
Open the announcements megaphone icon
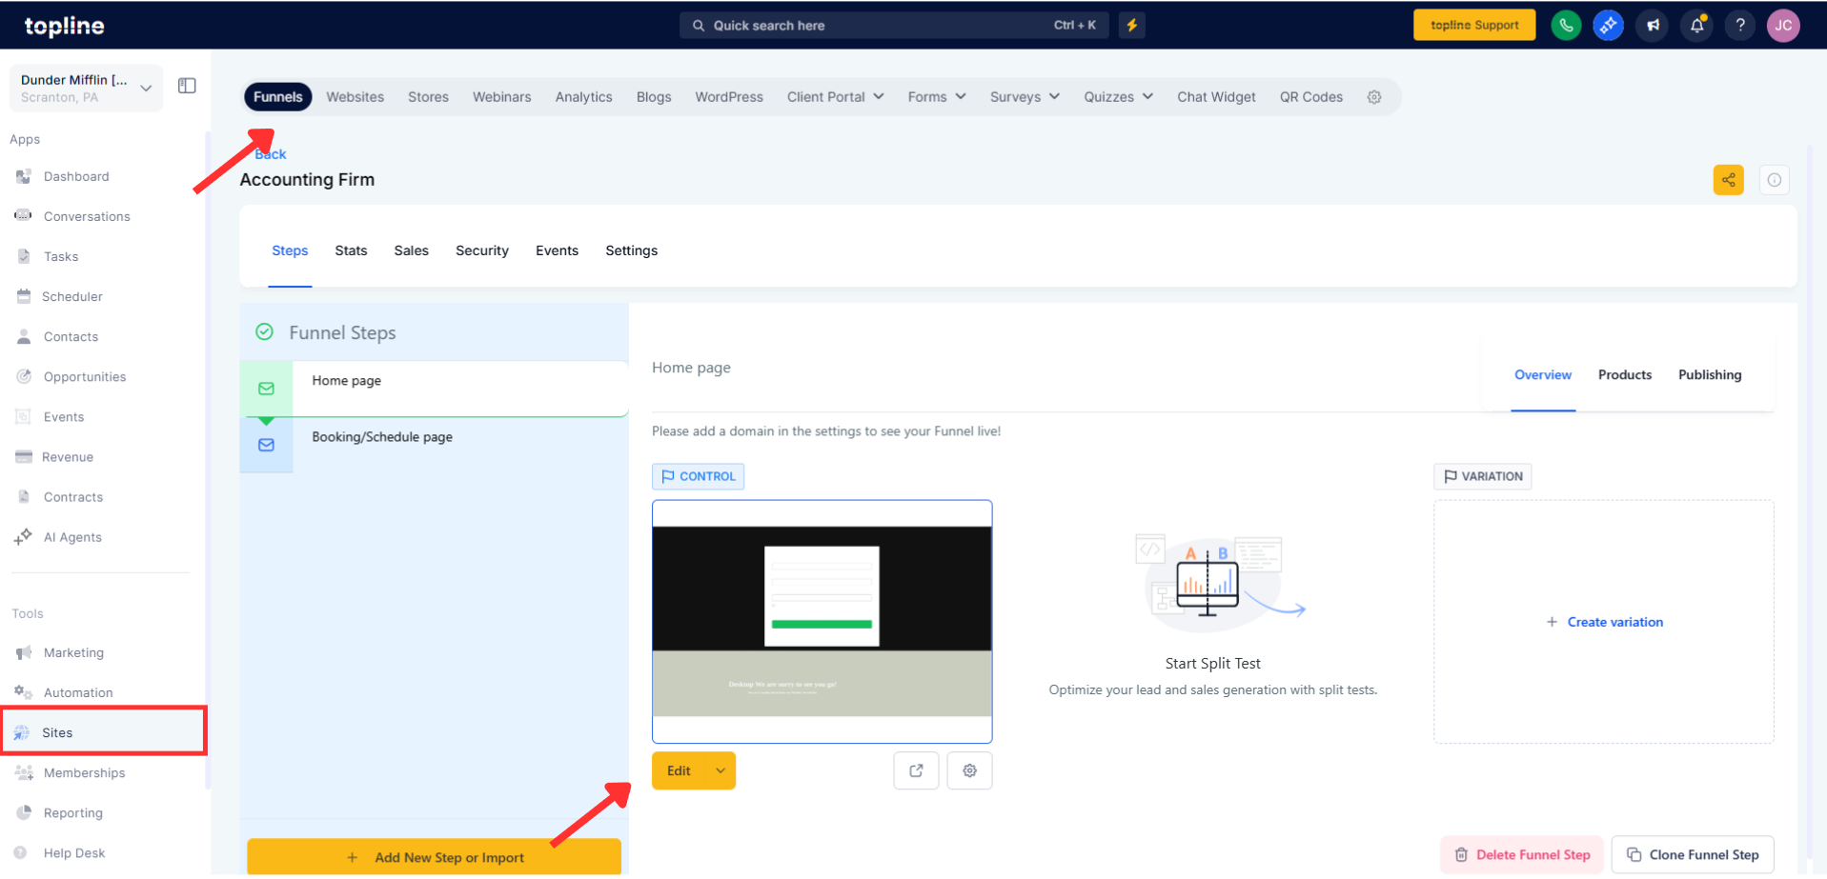tap(1653, 26)
